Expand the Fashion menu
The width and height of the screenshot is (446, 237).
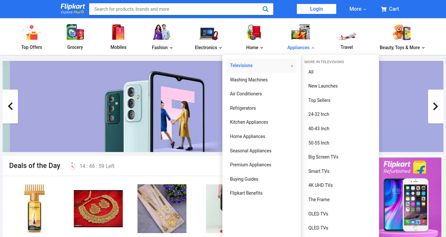[162, 48]
